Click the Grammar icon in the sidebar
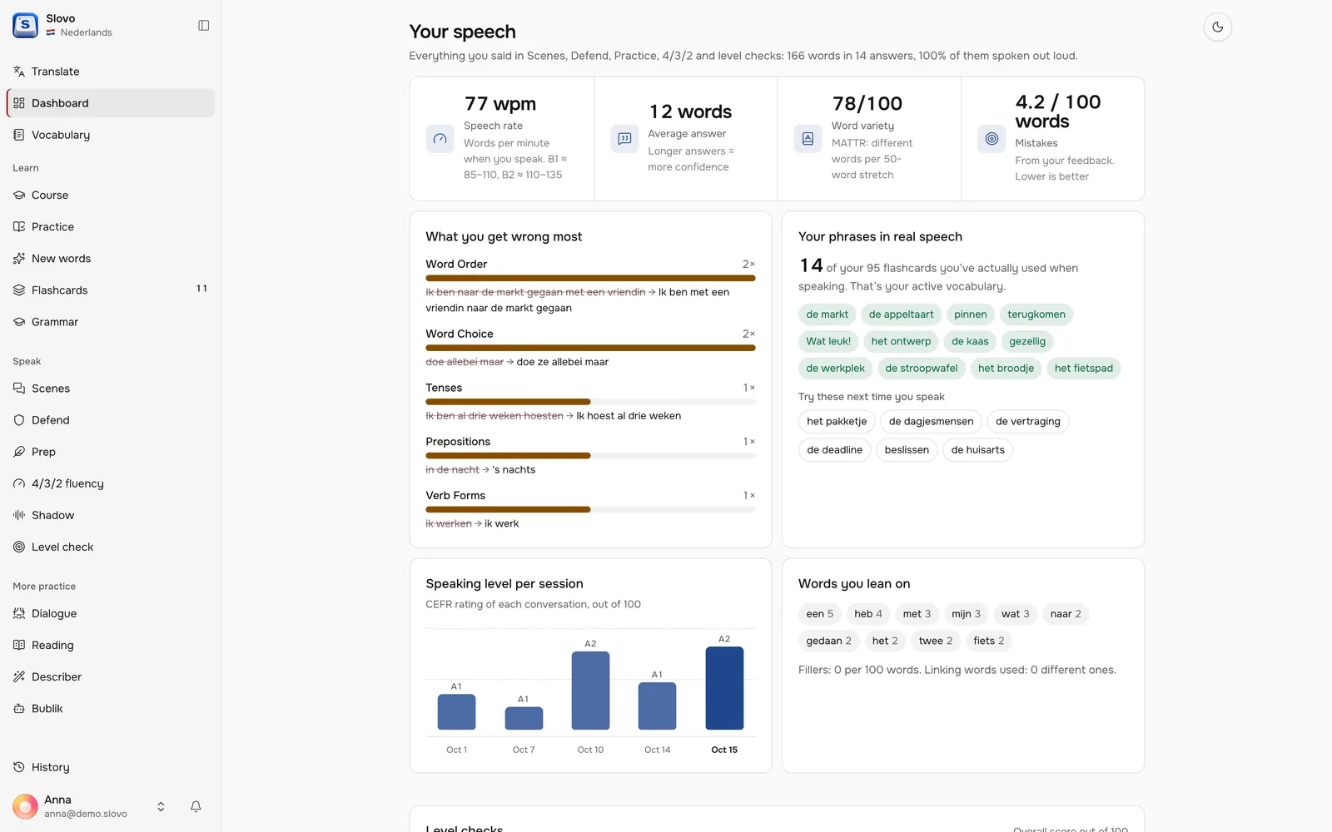1332x832 pixels. (19, 321)
